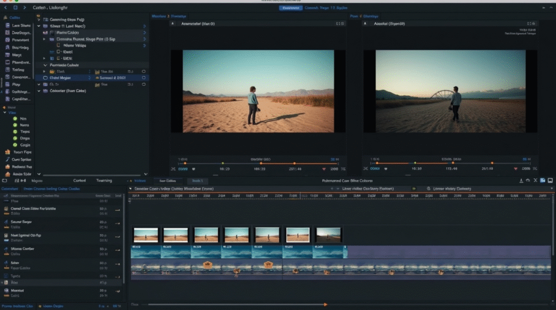Click the square icon between the navigation arrows
556x310 pixels.
(15, 8)
